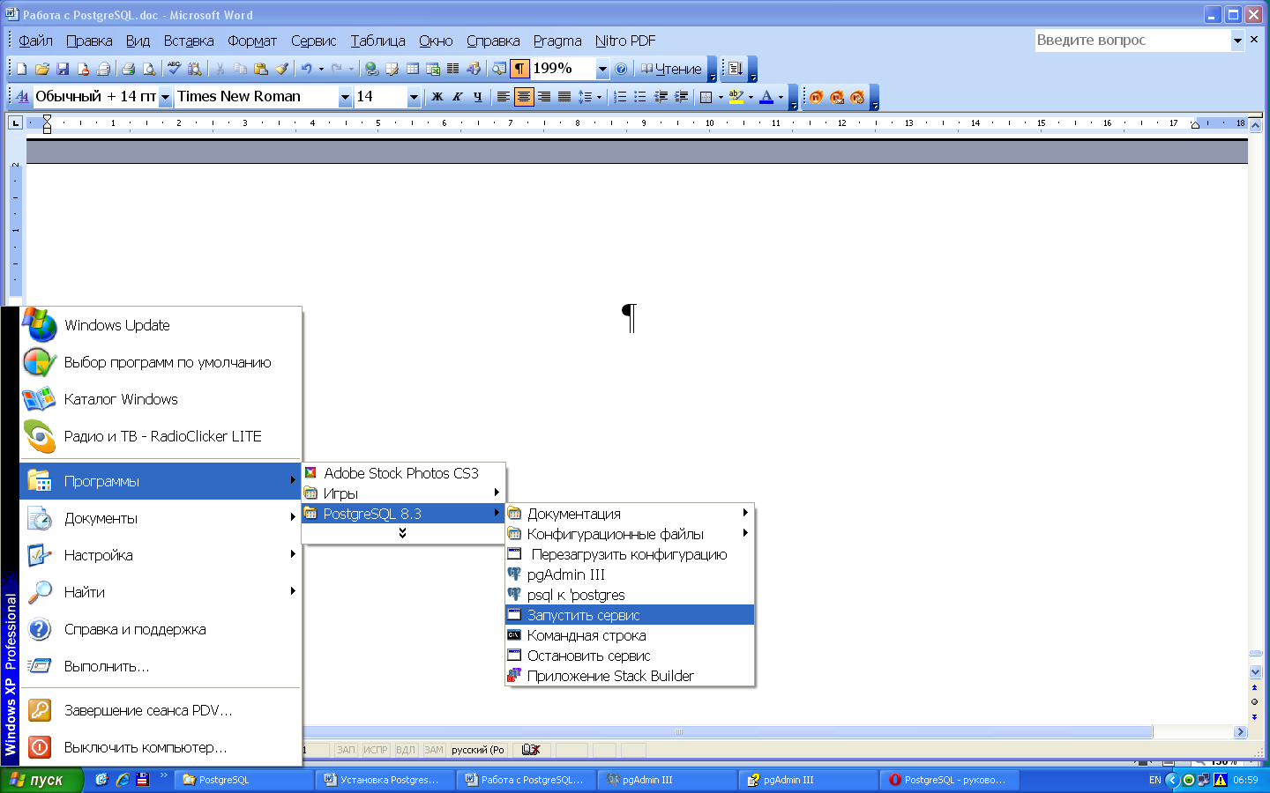Show the Drawing toolbar

[474, 69]
